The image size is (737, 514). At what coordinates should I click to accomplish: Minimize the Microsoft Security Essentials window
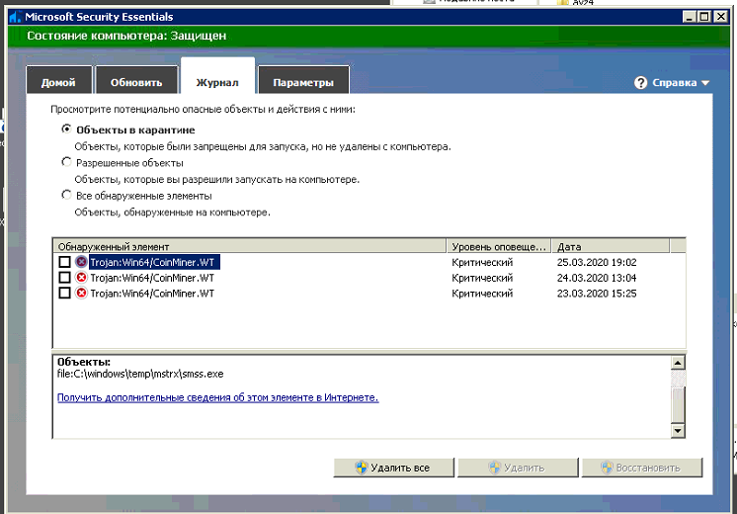click(x=689, y=17)
